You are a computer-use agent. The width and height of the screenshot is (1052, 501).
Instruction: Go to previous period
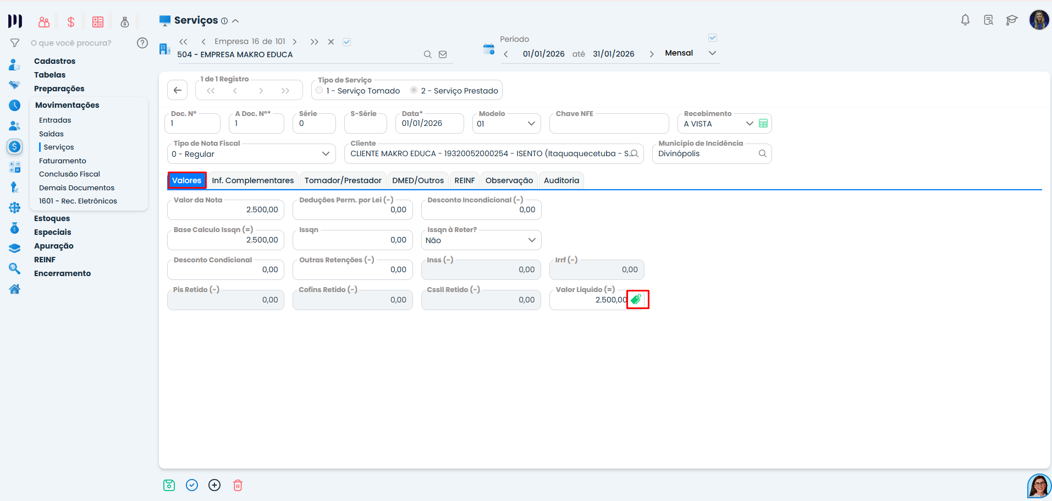click(506, 54)
